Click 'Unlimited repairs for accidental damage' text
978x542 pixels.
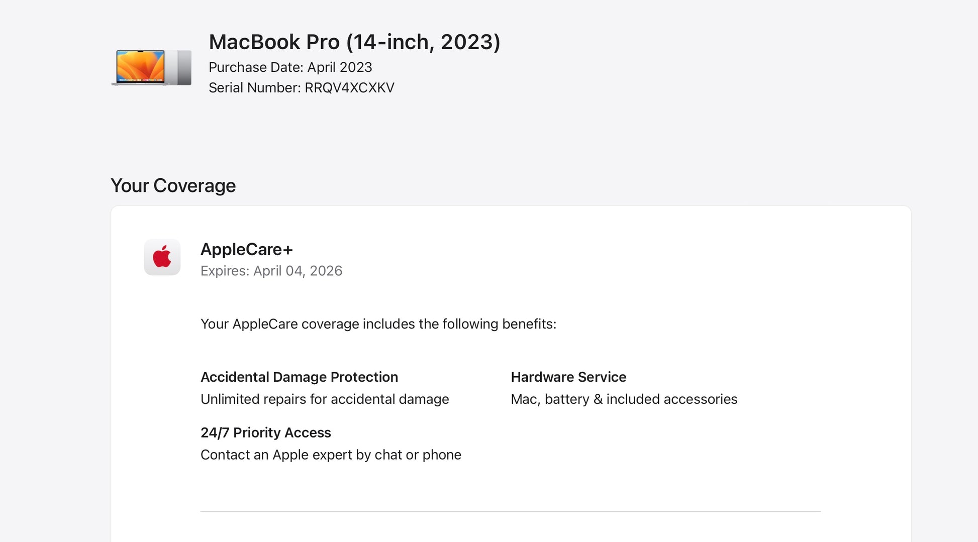click(x=325, y=399)
